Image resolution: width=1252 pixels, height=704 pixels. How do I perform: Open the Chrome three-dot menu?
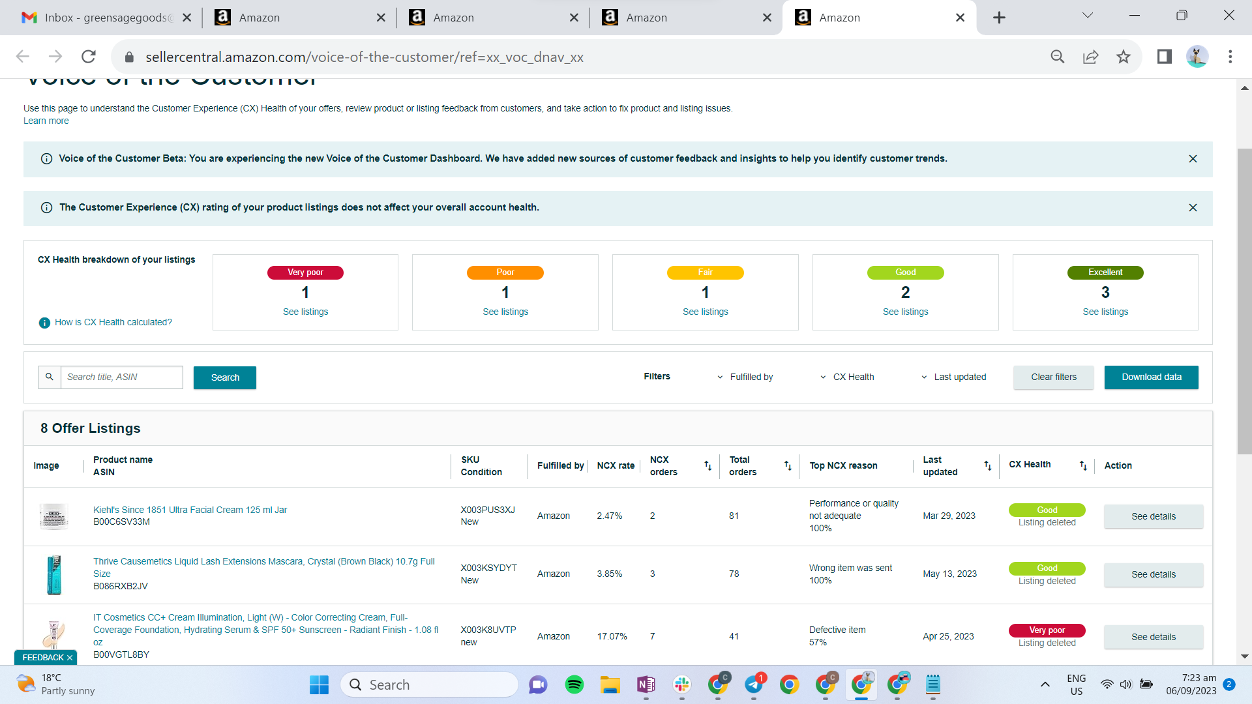coord(1230,57)
